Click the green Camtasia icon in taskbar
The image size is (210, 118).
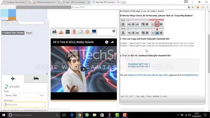point(117,115)
